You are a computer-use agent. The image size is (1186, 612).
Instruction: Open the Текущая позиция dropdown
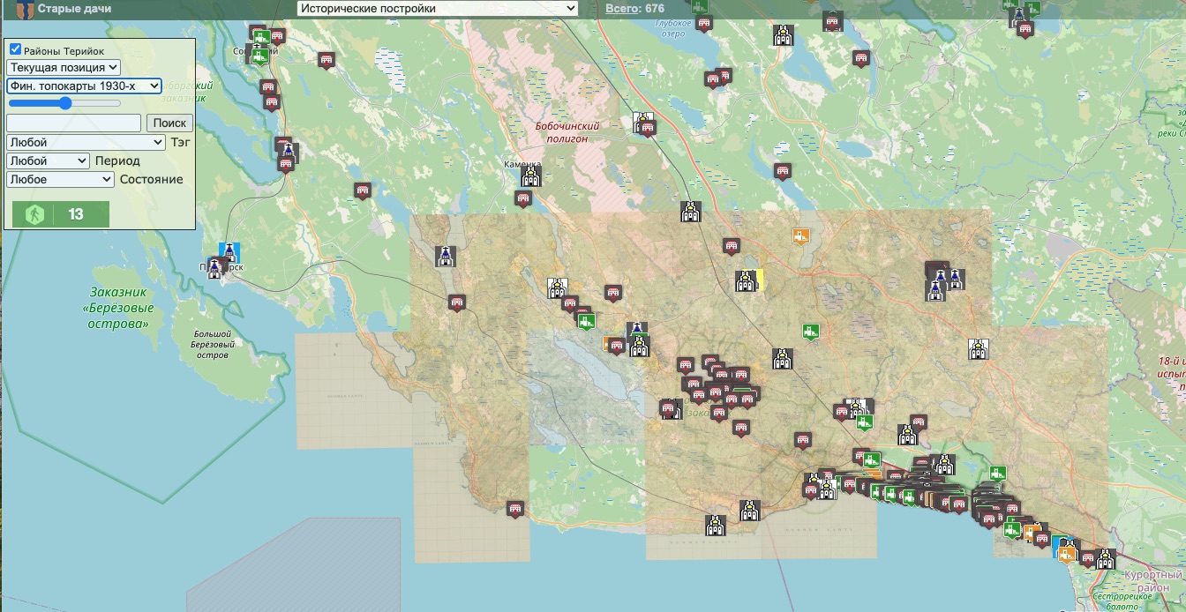tap(63, 67)
